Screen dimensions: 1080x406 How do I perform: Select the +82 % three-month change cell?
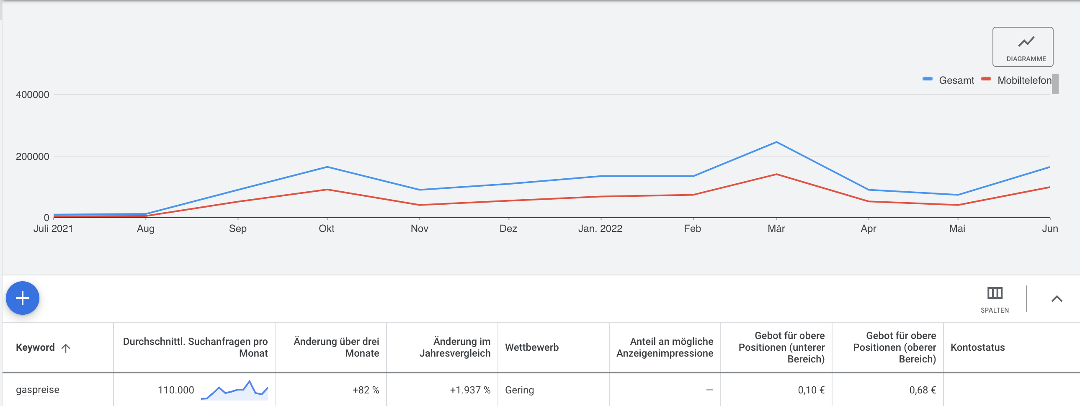coord(366,390)
